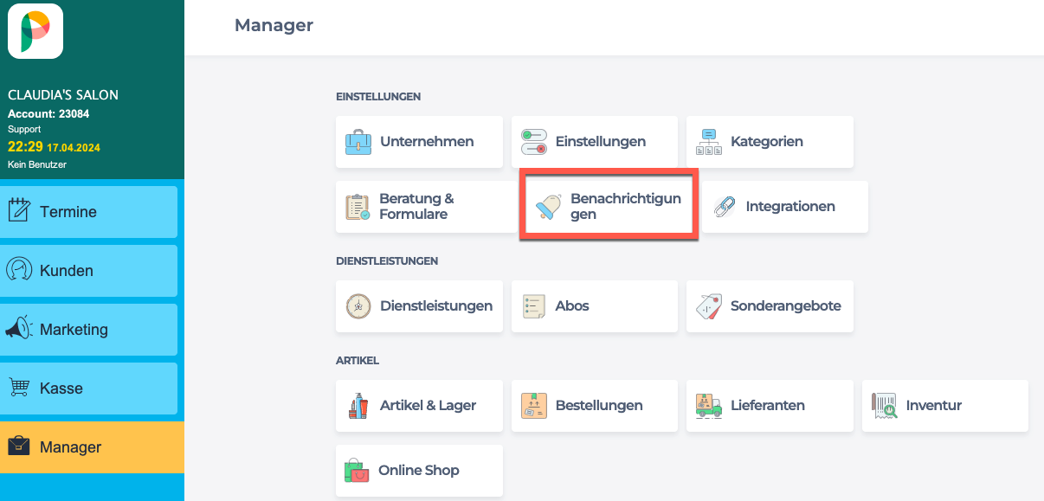1044x501 pixels.
Task: Open the Unternehmen briefcase icon tile
Action: (358, 142)
